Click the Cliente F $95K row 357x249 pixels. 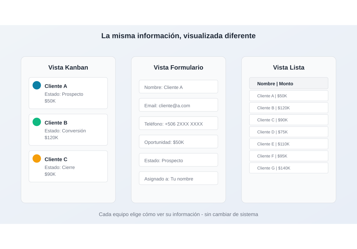(x=289, y=156)
